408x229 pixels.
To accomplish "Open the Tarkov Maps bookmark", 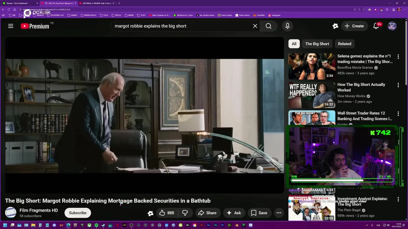I will coord(225,15).
